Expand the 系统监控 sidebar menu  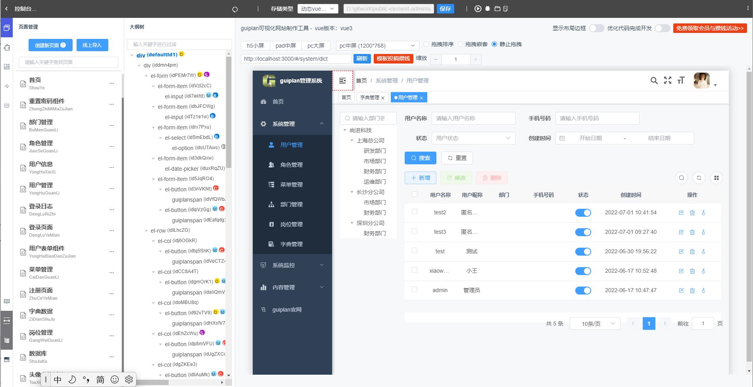[x=292, y=265]
